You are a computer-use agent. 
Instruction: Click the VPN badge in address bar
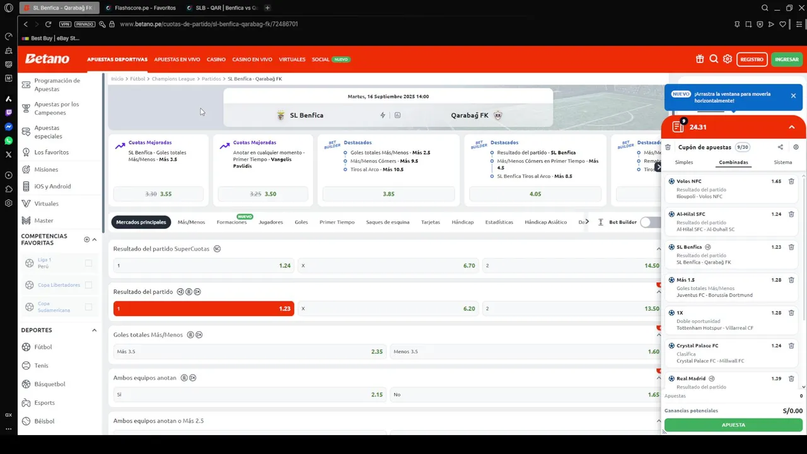click(65, 24)
